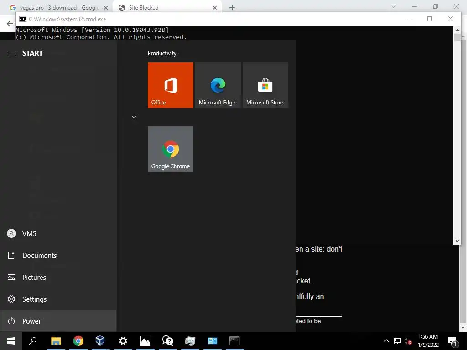467x350 pixels.
Task: Collapse the Start menu hamburger icon
Action: click(11, 53)
